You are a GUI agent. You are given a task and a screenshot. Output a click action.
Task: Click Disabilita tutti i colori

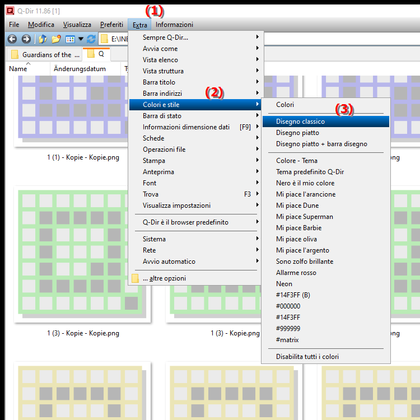tap(307, 357)
